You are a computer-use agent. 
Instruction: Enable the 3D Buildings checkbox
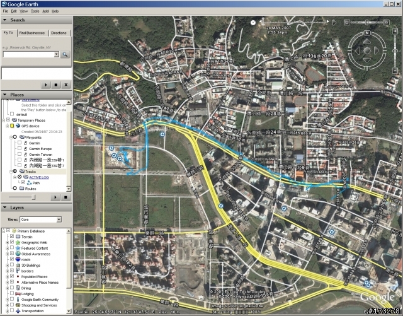tap(12, 264)
